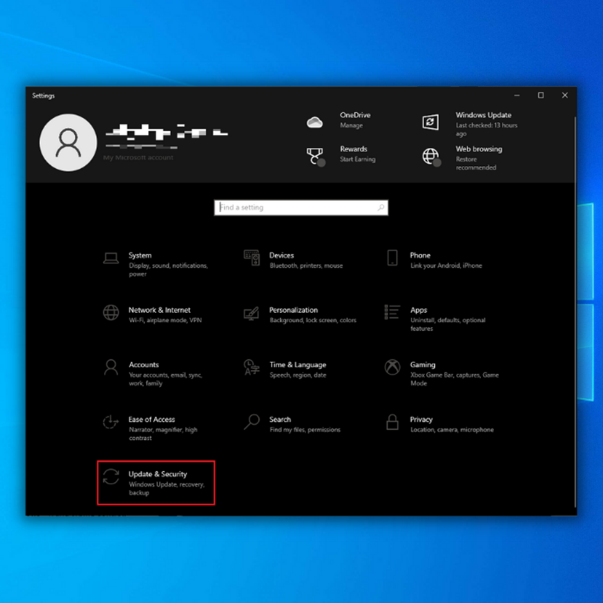Open Privacy settings title
603x603 pixels.
421,419
